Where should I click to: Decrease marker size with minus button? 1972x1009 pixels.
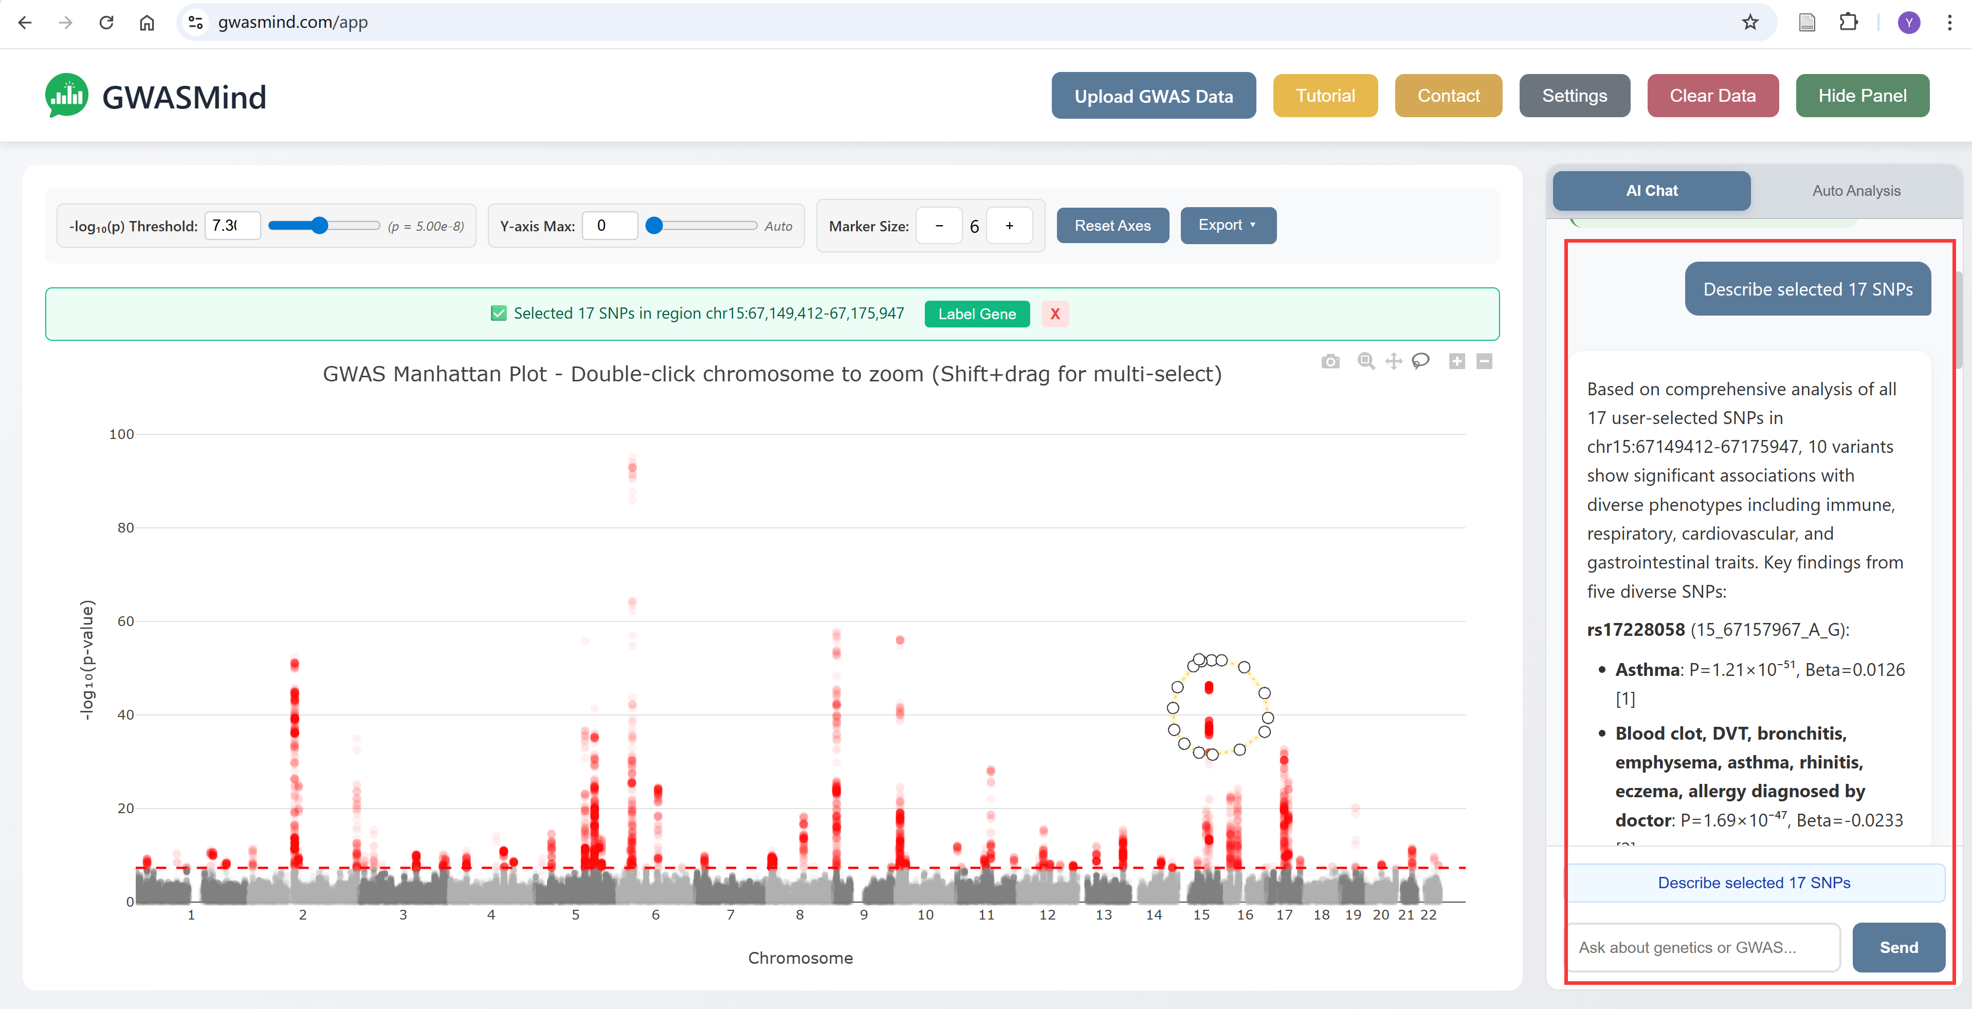point(939,226)
